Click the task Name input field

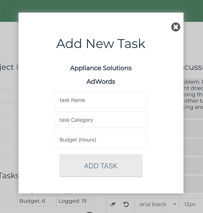coord(101,100)
